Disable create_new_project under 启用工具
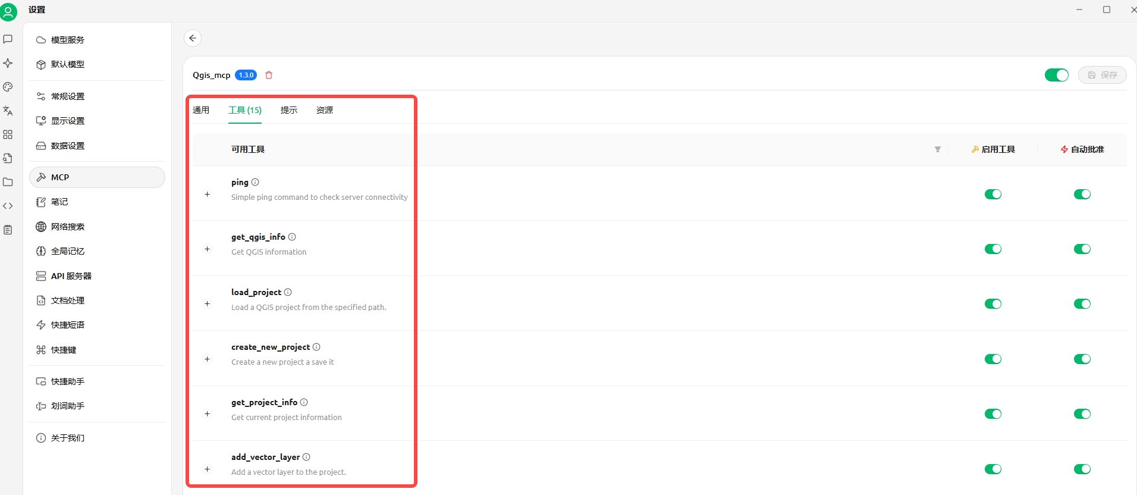This screenshot has width=1137, height=495. click(x=993, y=359)
